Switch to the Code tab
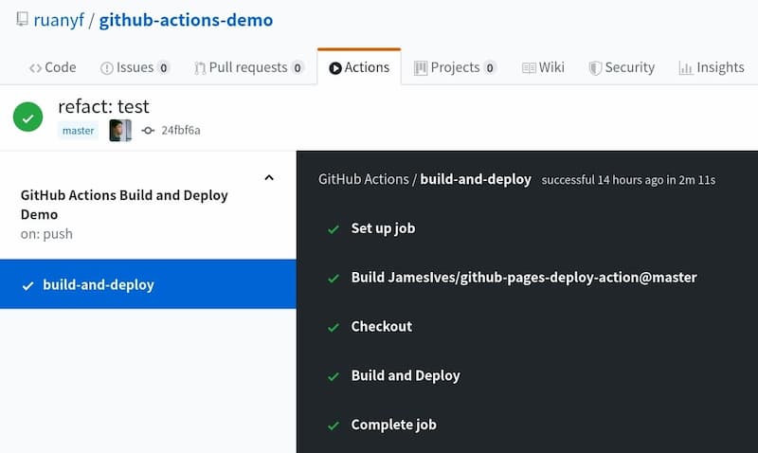Viewport: 758px width, 453px height. coord(53,67)
